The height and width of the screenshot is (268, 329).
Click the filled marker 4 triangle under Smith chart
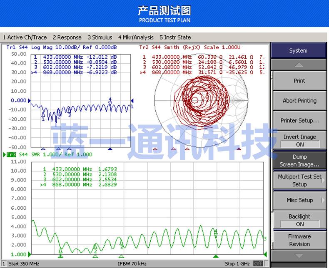click(x=239, y=149)
